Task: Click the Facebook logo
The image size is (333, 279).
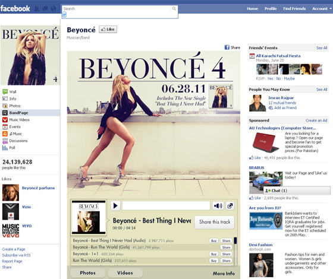Action: coord(15,8)
